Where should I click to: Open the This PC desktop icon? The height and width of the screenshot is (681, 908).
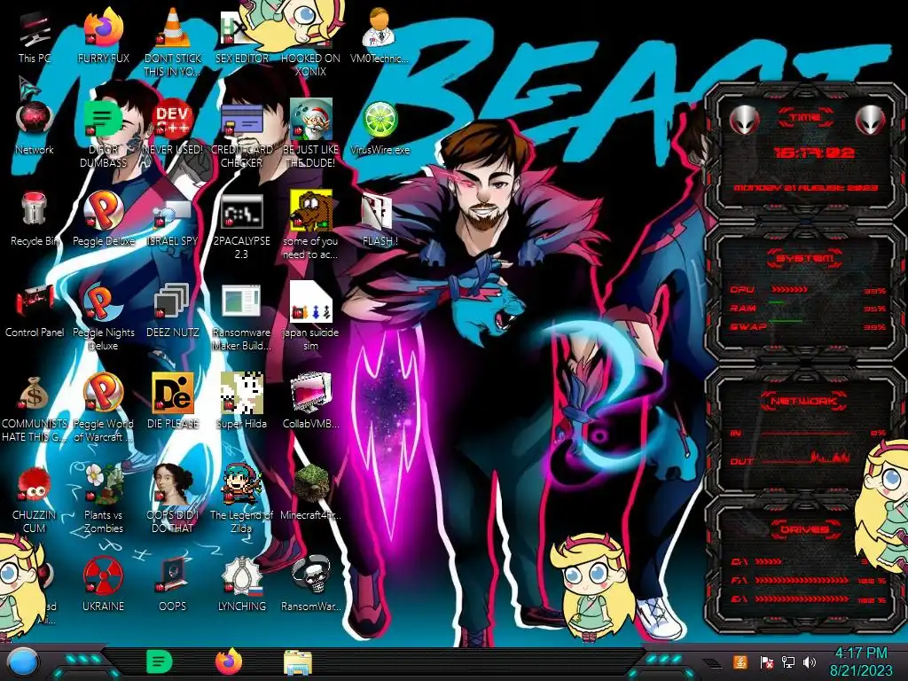pyautogui.click(x=35, y=35)
